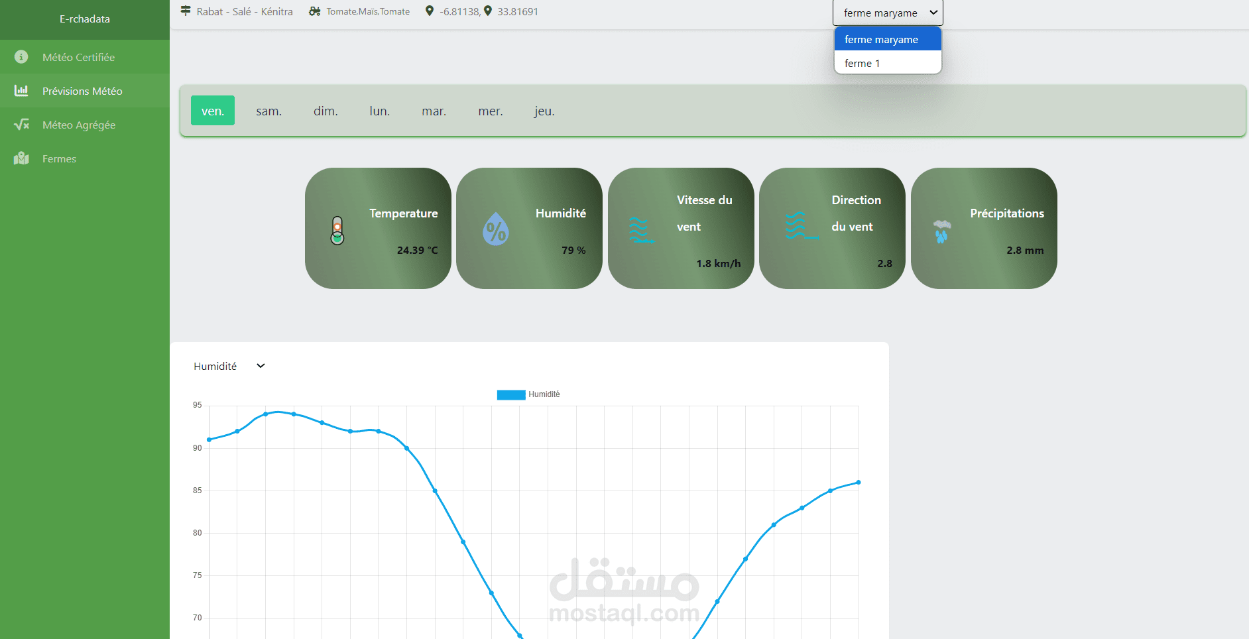Image resolution: width=1249 pixels, height=639 pixels.
Task: Click the Météo Certifiée info icon
Action: click(21, 57)
